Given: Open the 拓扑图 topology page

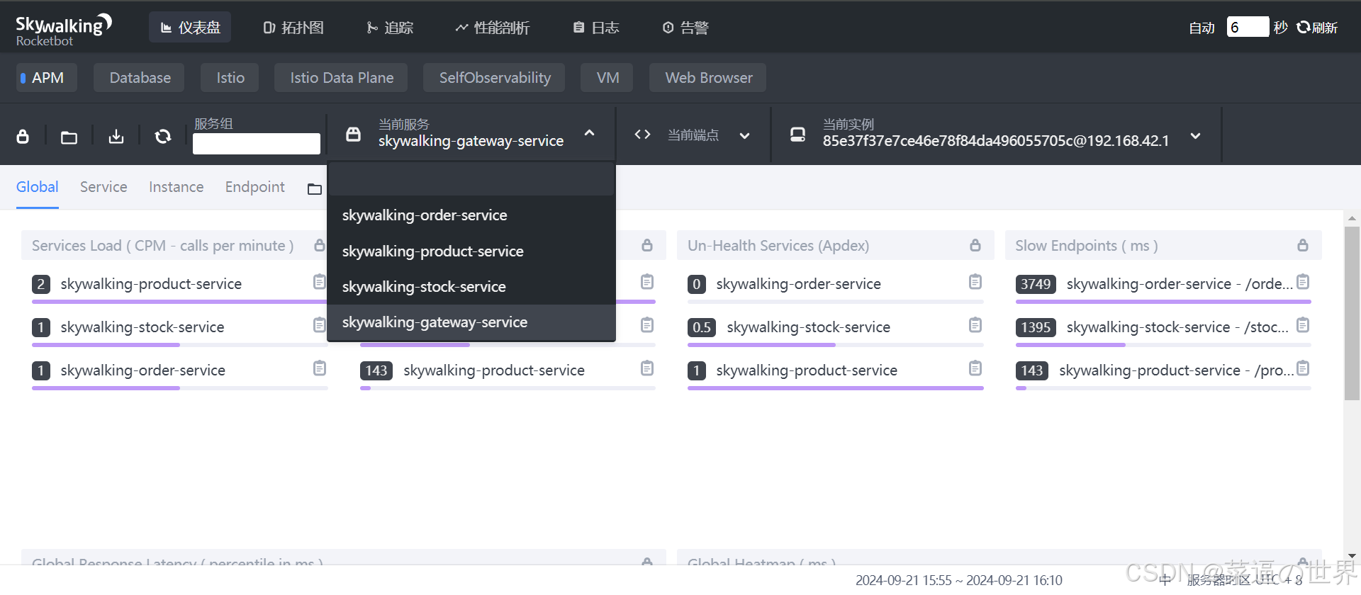Looking at the screenshot, I should coord(293,28).
